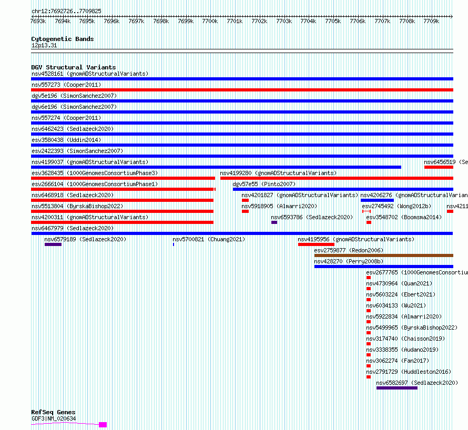Screen dimensions: 468x430
Task: Click the 7693k ruler tick label
Action: point(38,21)
